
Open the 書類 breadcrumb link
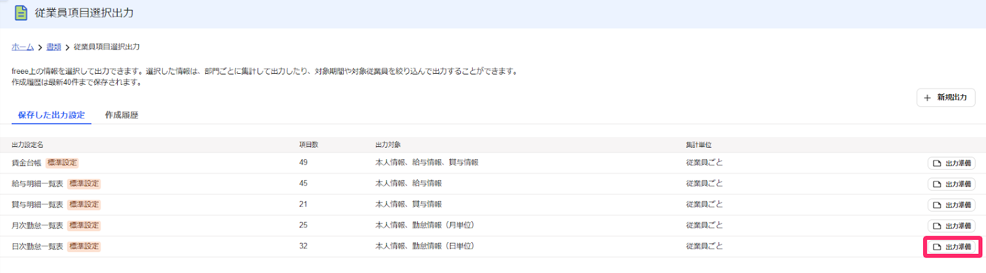[x=54, y=47]
